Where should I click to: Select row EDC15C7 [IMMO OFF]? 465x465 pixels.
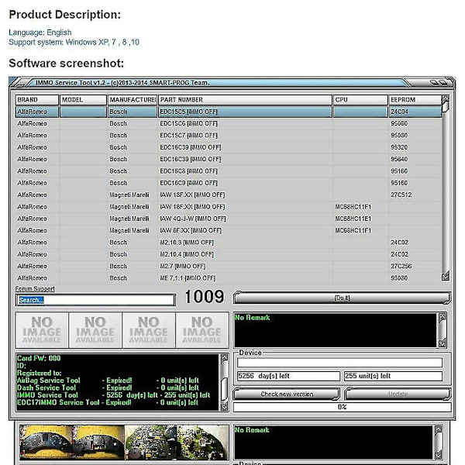coord(229,135)
